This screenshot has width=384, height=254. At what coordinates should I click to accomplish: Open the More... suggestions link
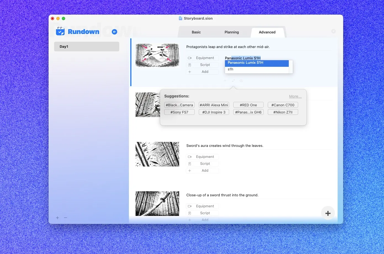[x=295, y=96]
